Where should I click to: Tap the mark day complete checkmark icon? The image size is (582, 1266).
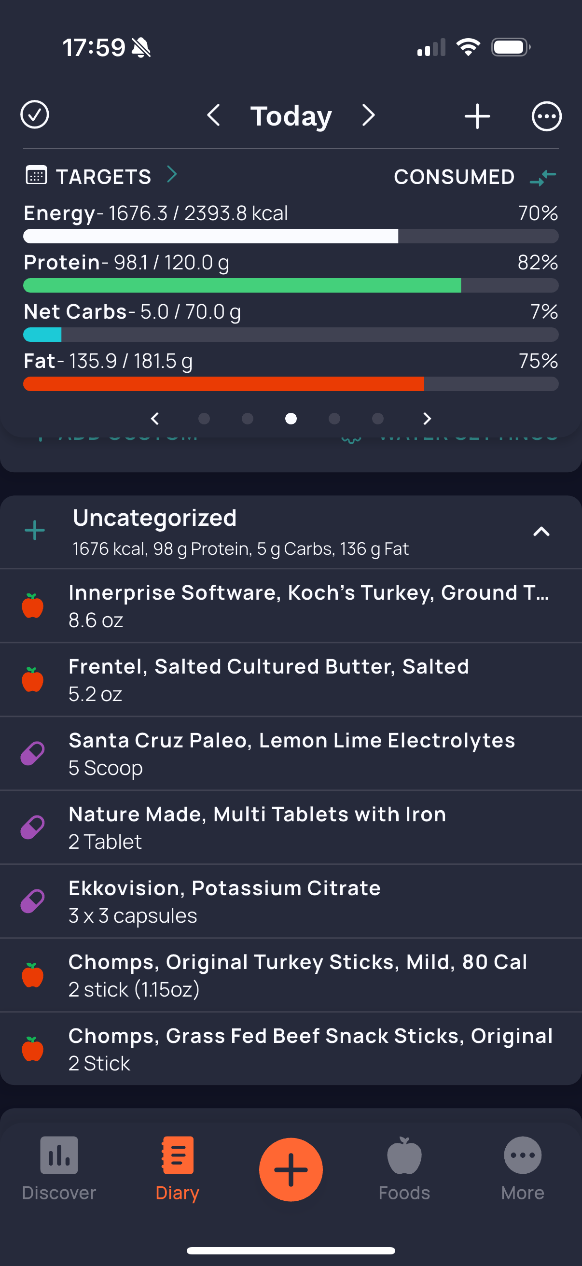[x=34, y=115]
